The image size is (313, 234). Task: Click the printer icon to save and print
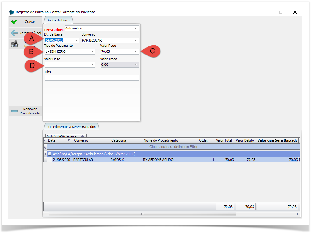click(14, 44)
